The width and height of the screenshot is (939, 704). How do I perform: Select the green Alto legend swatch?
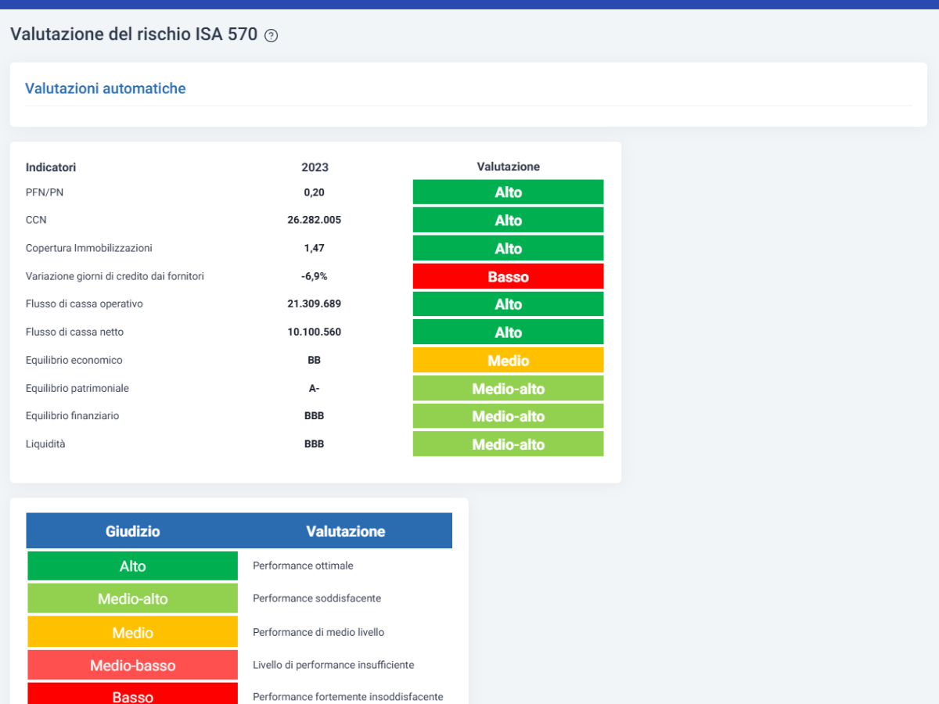point(133,566)
